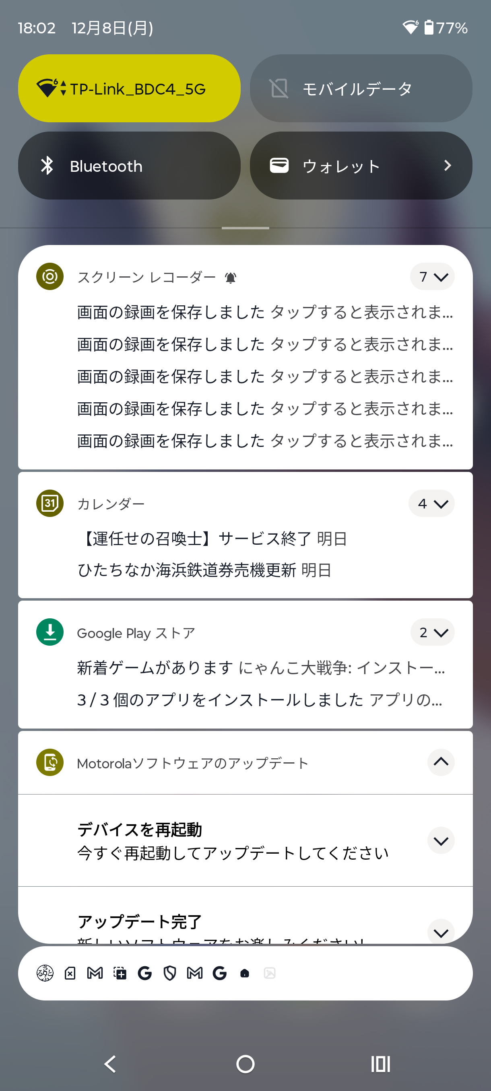Toggle the TP-Link_BDC4_5G Wi-Fi tile
Screen dimensions: 491x1091
[x=129, y=89]
